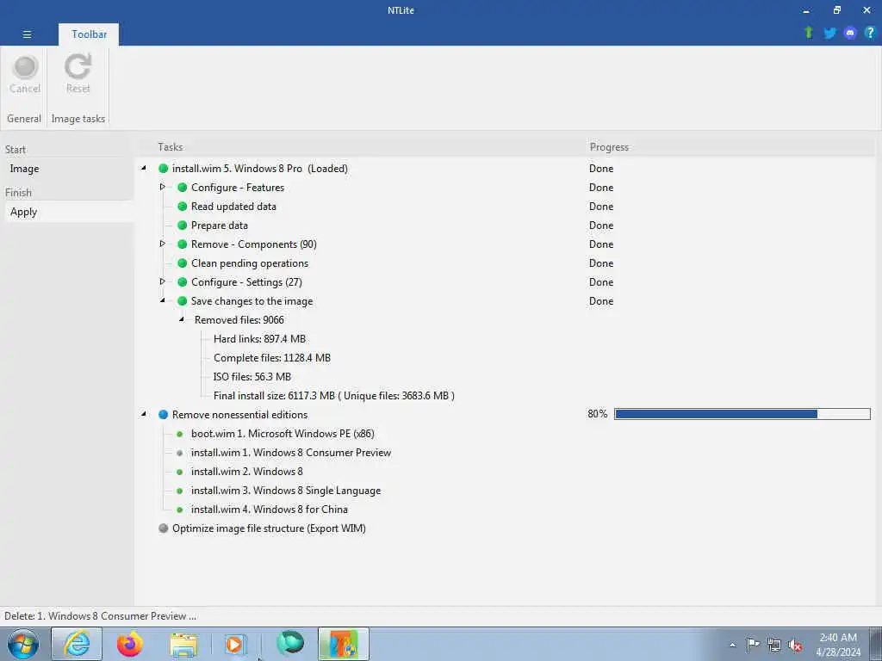This screenshot has width=882, height=661.
Task: Select install.wim 2. Windows 8 row
Action: 247,472
